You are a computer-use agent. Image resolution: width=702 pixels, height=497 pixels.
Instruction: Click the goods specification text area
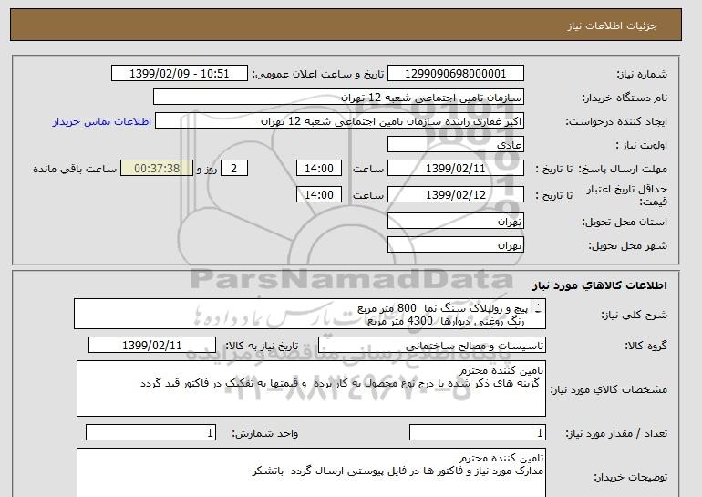311,388
